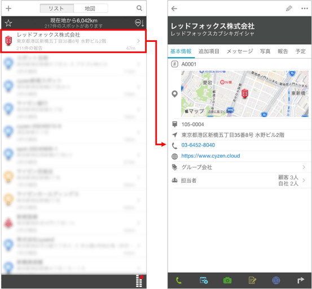Select the 予定 tab
This screenshot has height=289, width=312.
click(300, 51)
